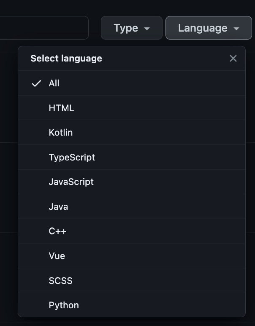Viewport: 255px width, 326px height.
Task: Click the Type button label
Action: pos(126,28)
